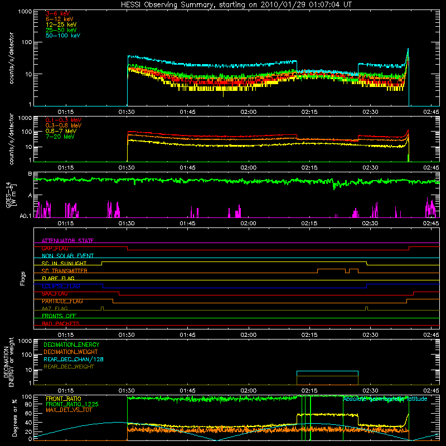Select the FRONTS_OFF flag label
446x446 pixels.
pos(59,316)
